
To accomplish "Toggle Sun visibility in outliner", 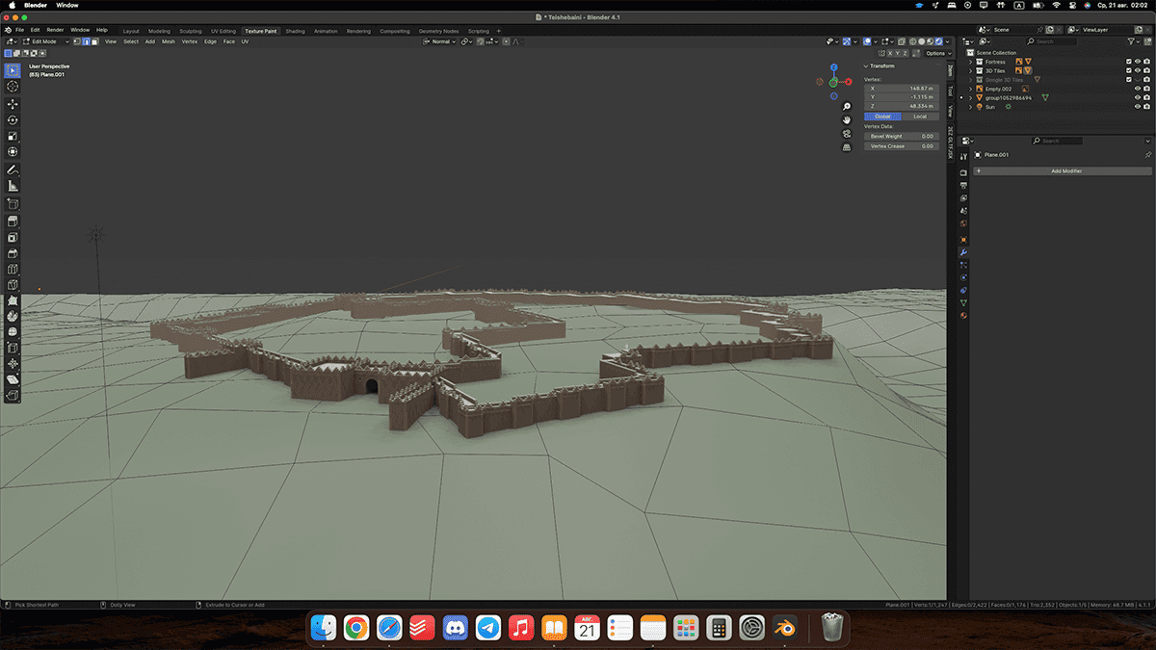I will click(1138, 107).
